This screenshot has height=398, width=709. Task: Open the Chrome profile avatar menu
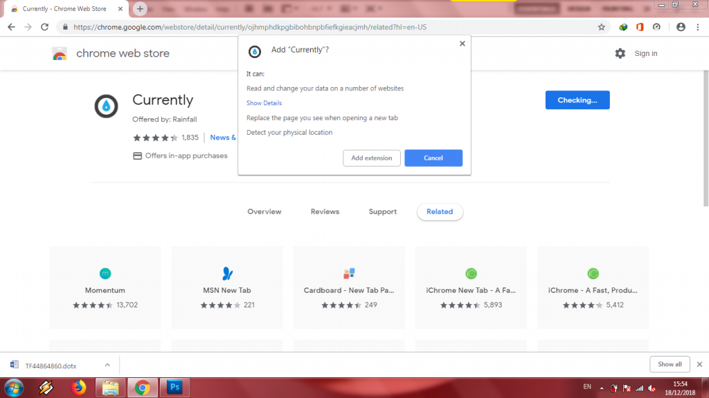(x=681, y=27)
